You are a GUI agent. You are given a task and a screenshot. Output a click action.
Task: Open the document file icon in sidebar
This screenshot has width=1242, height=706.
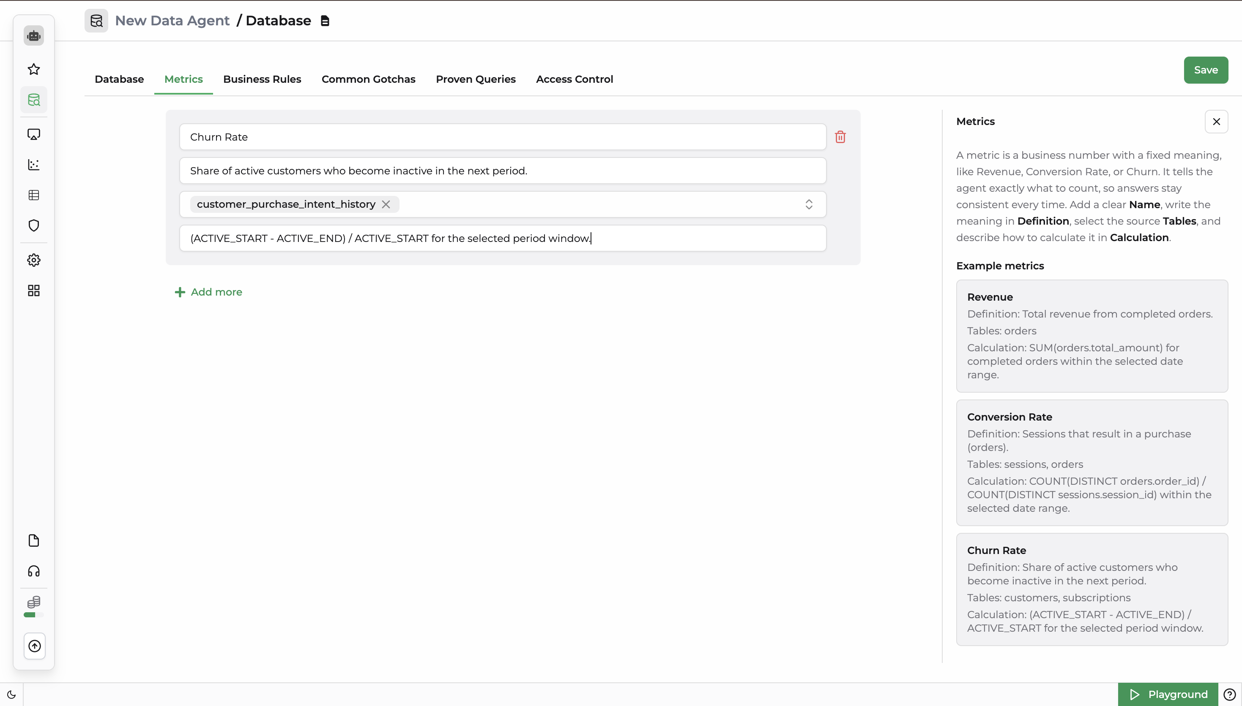(x=34, y=541)
